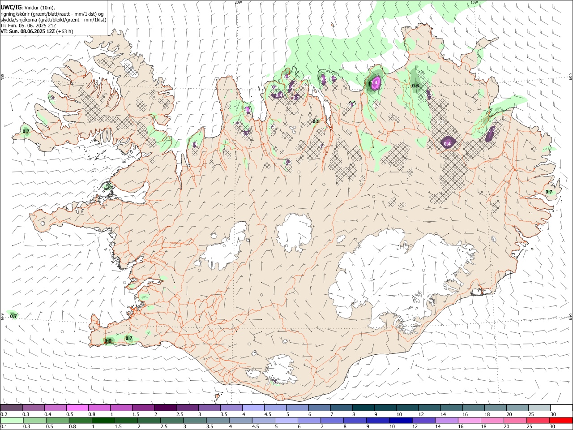Choose the dark teal 8–9 swatch in the upper legend row
Viewport: 573px width, 430px height.
363,408
